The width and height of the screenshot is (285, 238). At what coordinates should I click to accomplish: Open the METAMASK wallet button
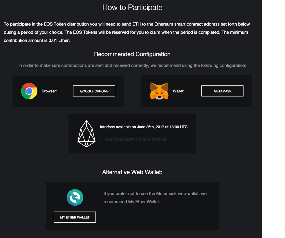pos(222,91)
